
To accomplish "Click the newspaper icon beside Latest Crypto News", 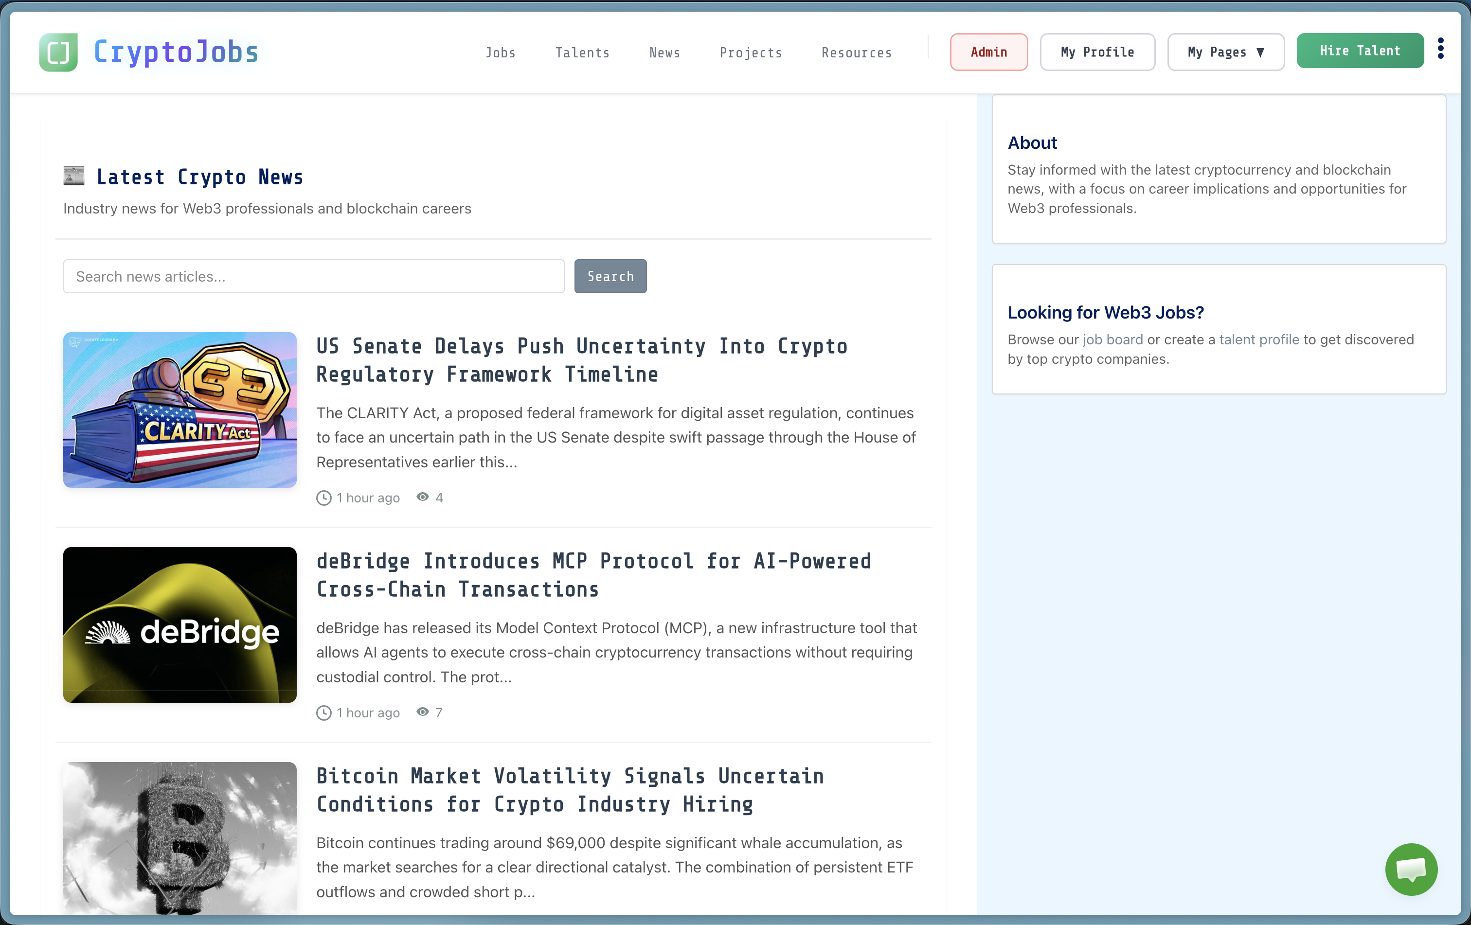I will click(x=74, y=176).
